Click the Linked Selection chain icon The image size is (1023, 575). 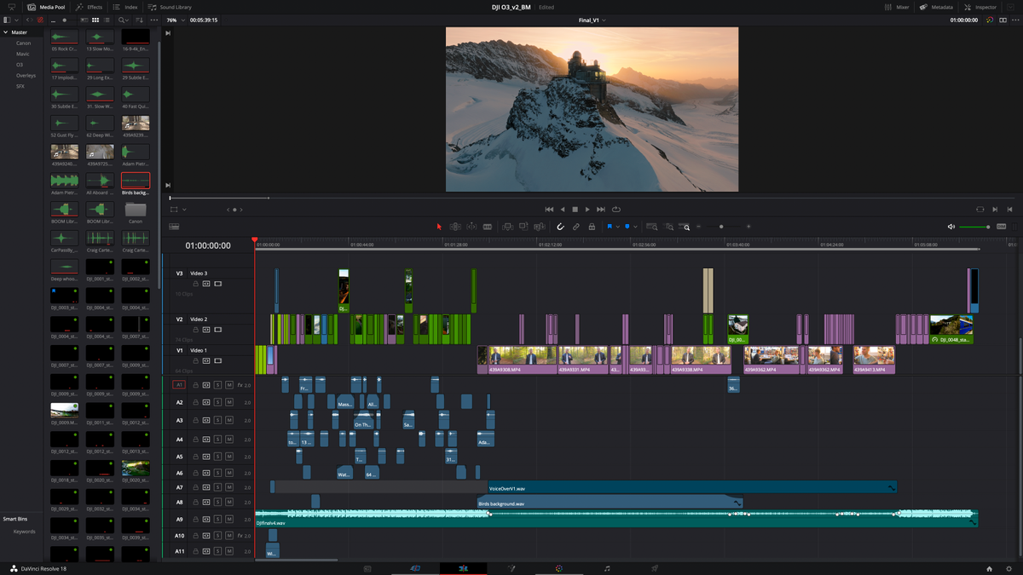point(575,227)
